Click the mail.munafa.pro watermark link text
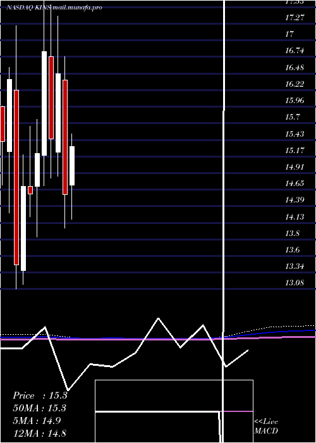Viewport: 316px width, 443px height. tap(76, 8)
